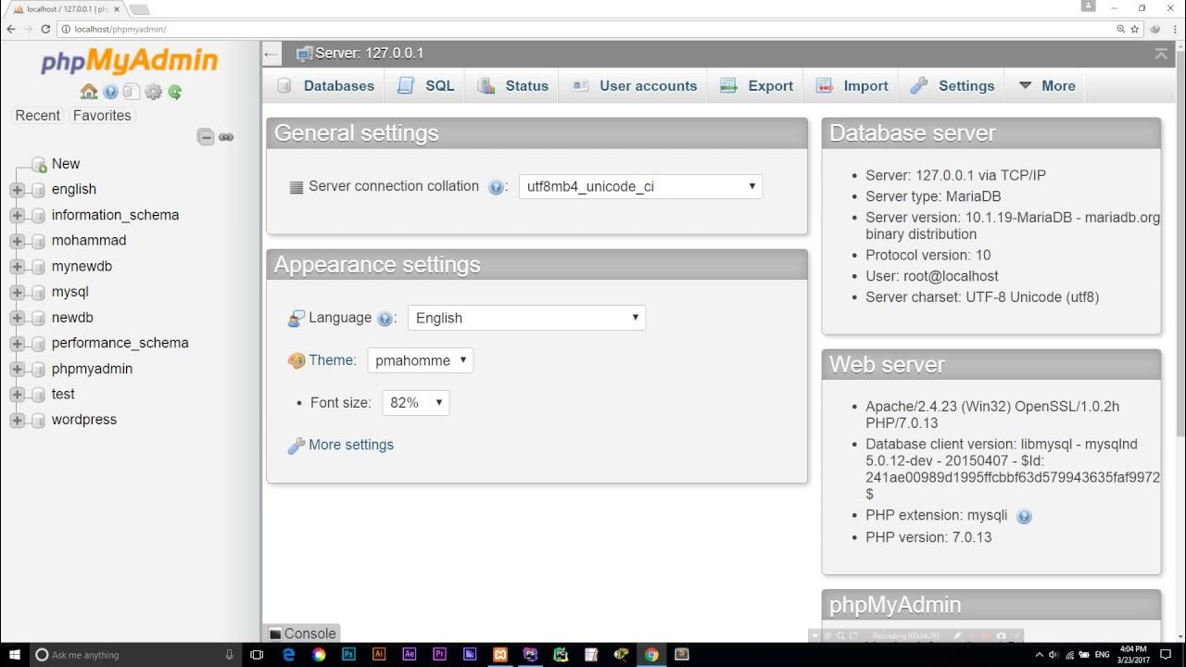
Task: Go to the User accounts tab
Action: (x=635, y=86)
